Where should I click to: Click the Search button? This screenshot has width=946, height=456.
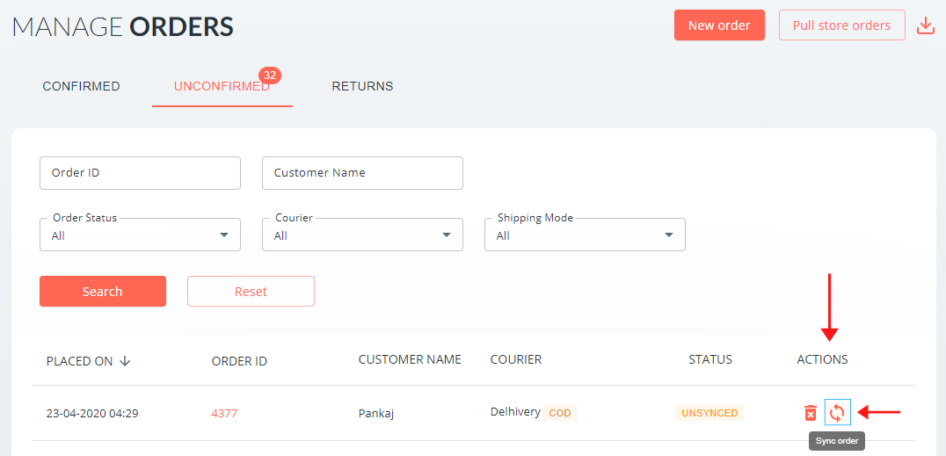click(103, 292)
